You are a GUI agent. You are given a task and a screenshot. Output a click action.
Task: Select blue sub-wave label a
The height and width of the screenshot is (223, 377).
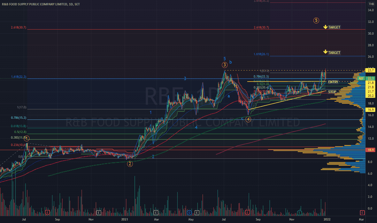229,96
